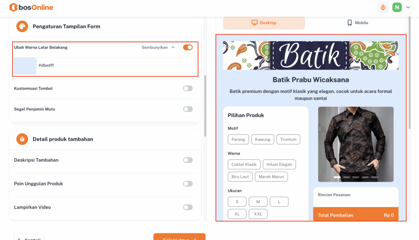The width and height of the screenshot is (419, 240).
Task: Click the mobile phone icon in preview
Action: (349, 23)
